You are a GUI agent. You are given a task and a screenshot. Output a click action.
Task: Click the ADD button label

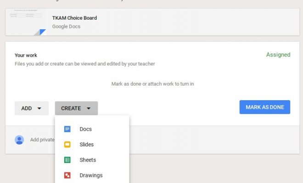point(27,108)
